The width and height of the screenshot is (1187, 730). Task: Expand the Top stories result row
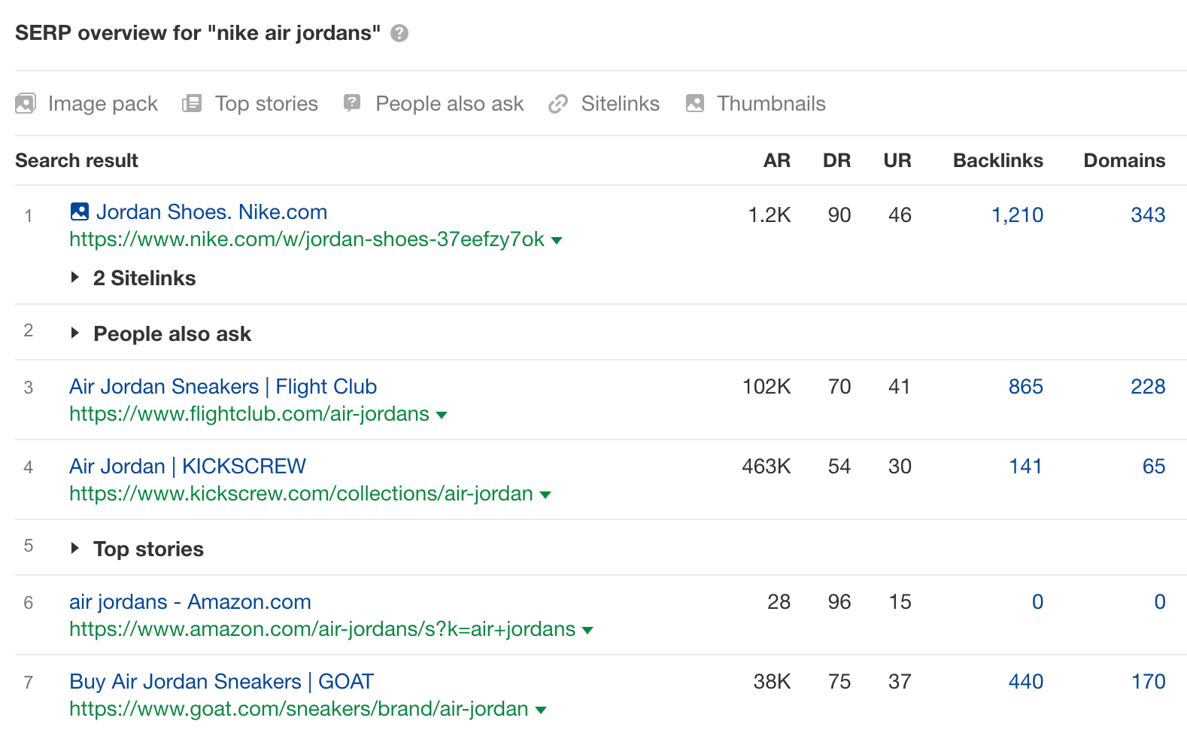coord(75,549)
